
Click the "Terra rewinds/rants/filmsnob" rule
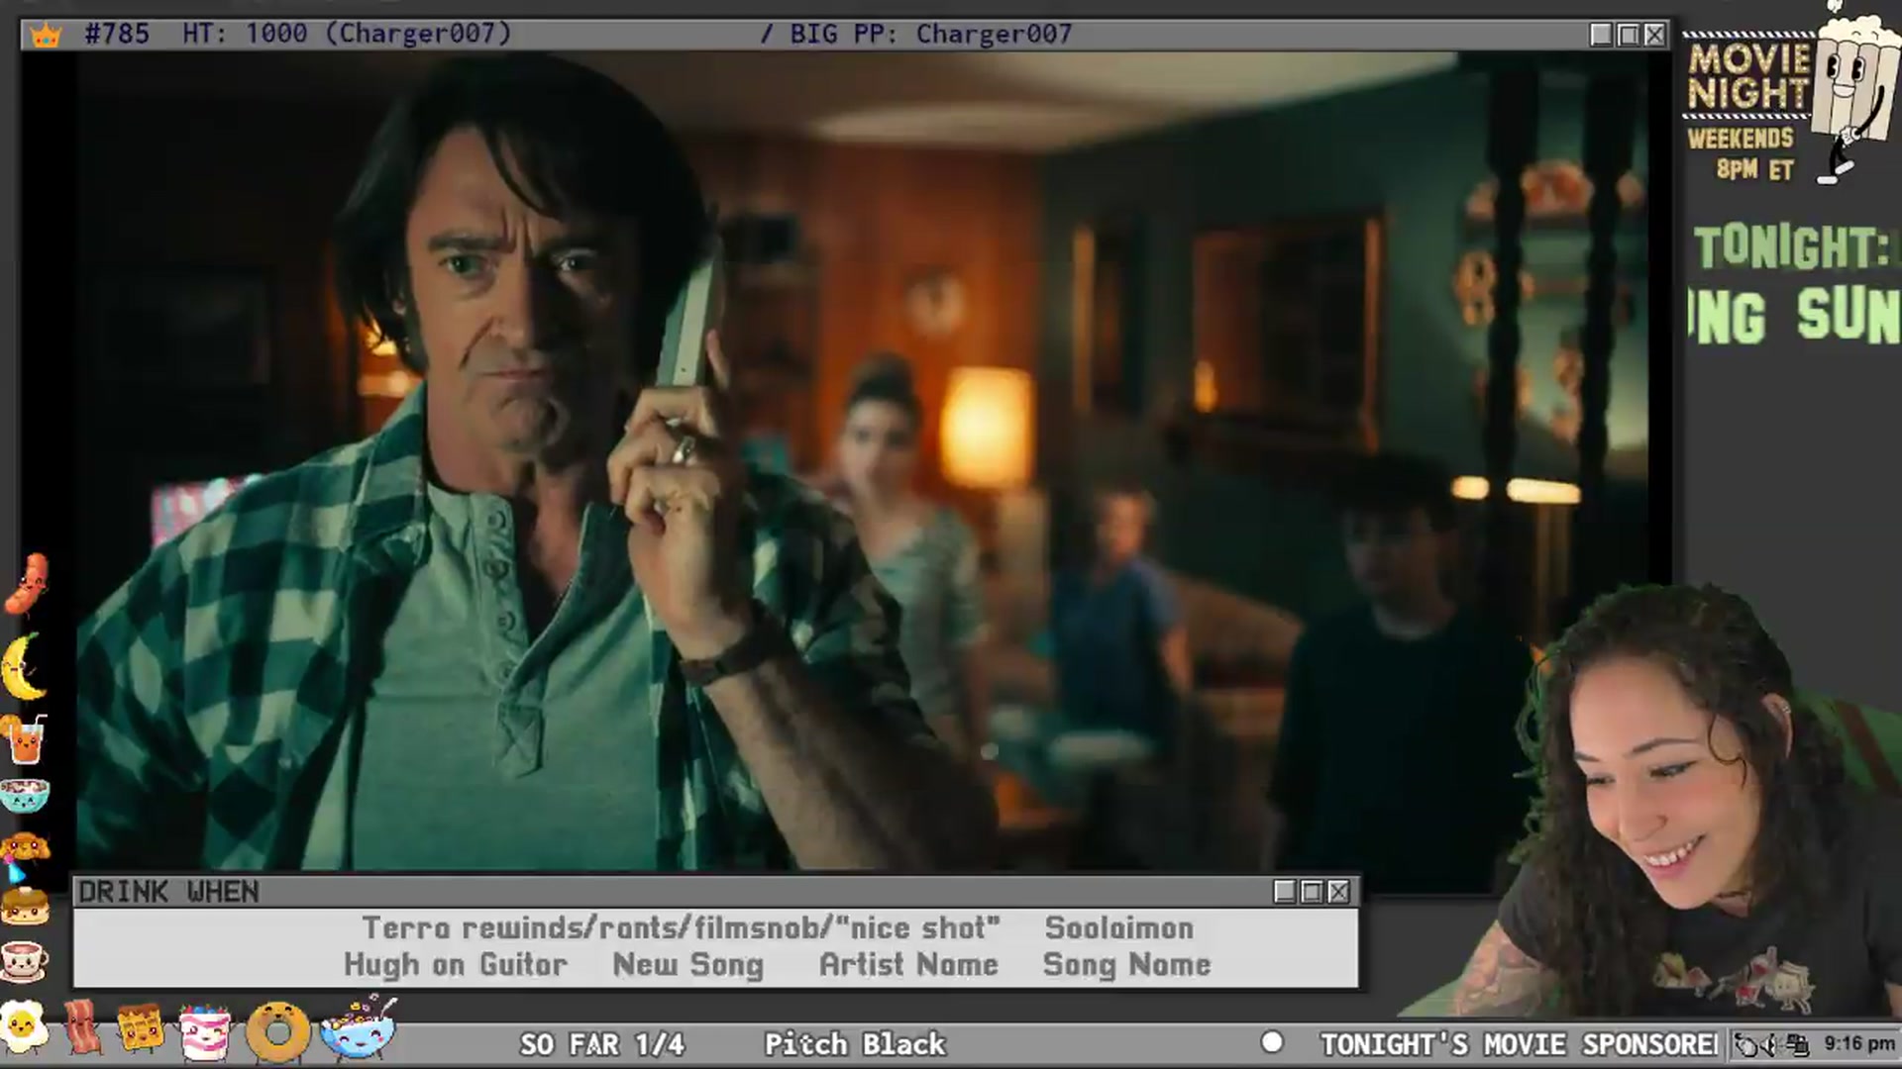(681, 927)
